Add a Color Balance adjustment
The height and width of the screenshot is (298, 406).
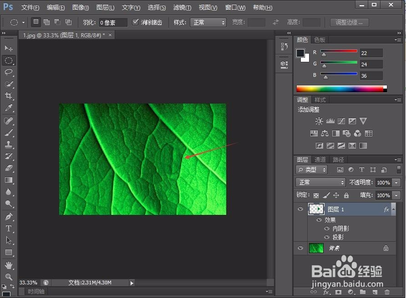tap(325, 134)
